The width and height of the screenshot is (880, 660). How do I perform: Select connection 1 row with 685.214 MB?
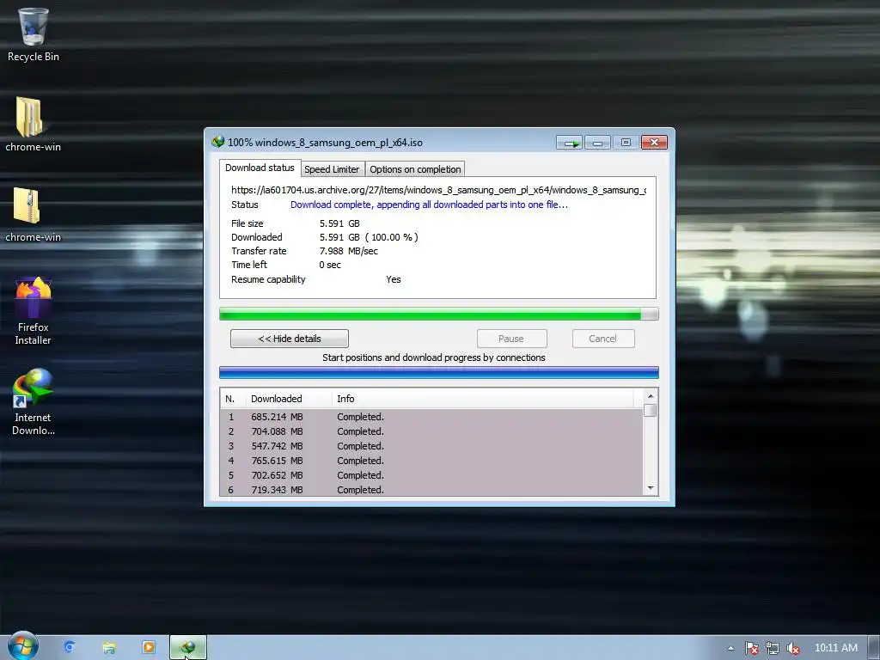coord(431,417)
